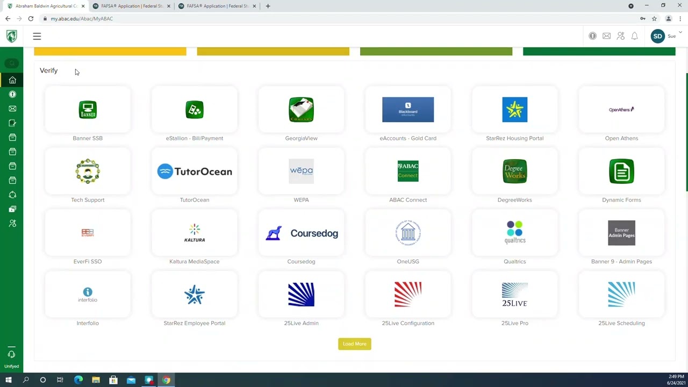688x387 pixels.
Task: Open File Explorer from taskbar
Action: pos(96,380)
